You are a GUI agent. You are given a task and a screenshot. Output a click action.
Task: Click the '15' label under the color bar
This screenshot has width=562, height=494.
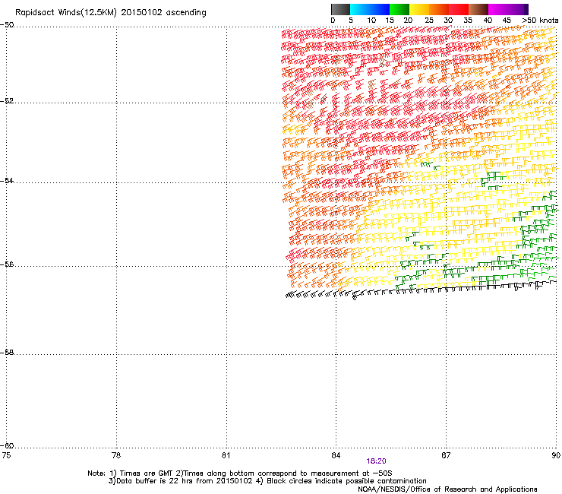click(x=390, y=20)
